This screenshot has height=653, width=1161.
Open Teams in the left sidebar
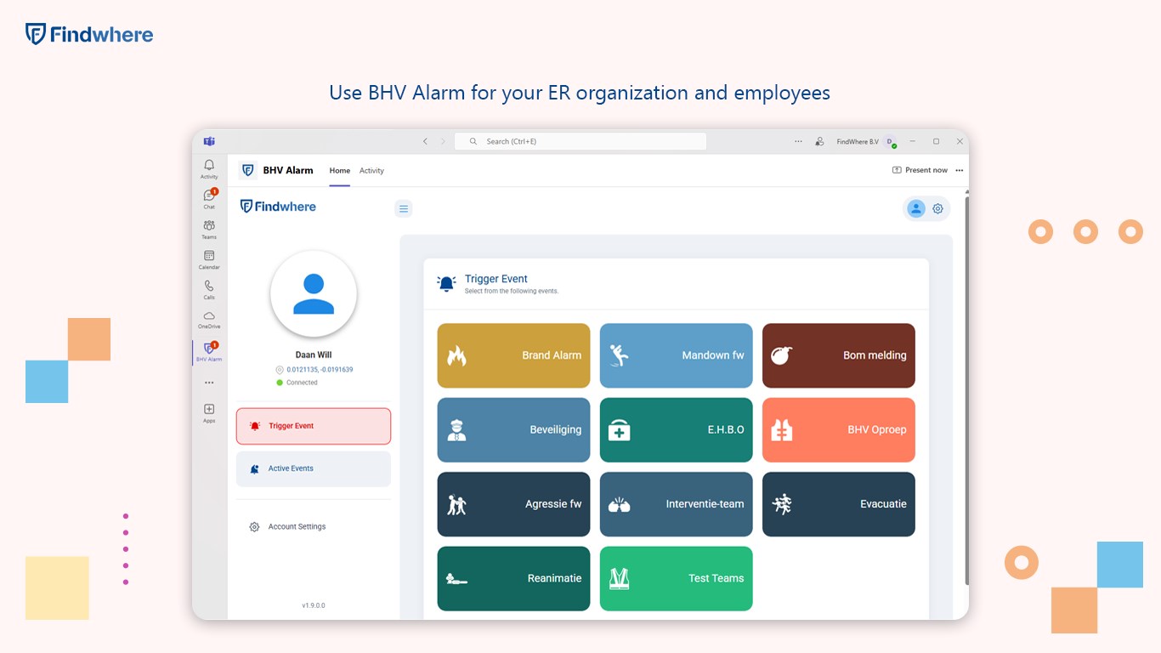pos(209,230)
